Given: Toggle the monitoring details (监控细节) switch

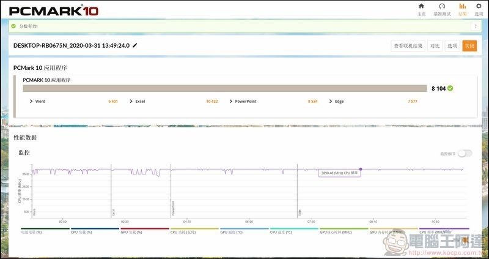Looking at the screenshot, I should 465,154.
